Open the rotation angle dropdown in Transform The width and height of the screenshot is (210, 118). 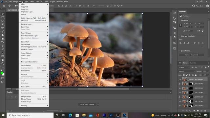coord(192,31)
